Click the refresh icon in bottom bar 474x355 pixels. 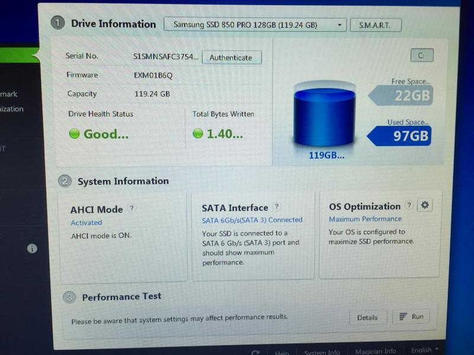coord(255,353)
